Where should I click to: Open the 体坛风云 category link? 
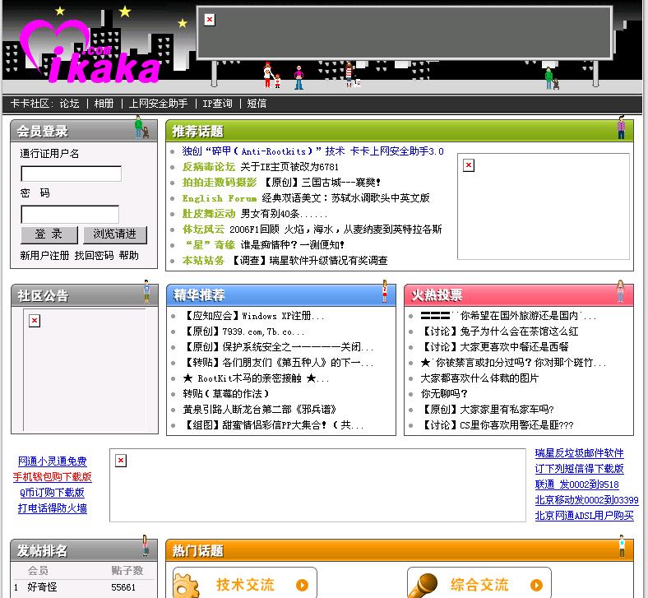tap(203, 229)
